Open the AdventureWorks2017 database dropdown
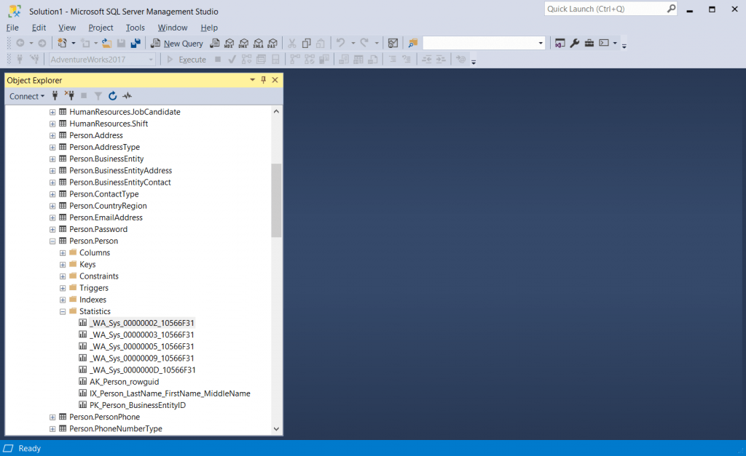The width and height of the screenshot is (746, 456). [x=152, y=59]
